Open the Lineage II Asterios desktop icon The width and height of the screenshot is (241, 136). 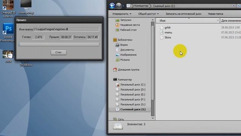pyautogui.click(x=8, y=9)
